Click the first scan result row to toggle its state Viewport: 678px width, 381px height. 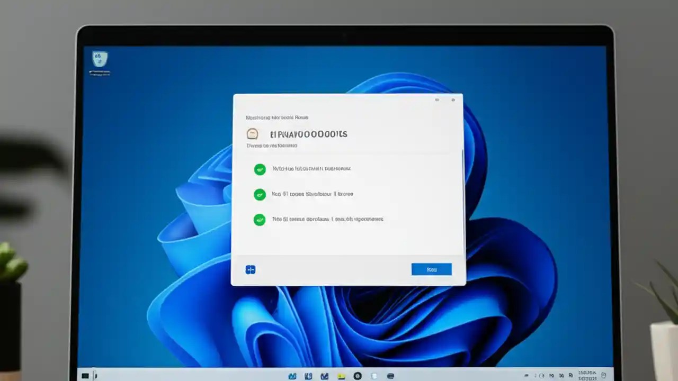coord(311,169)
